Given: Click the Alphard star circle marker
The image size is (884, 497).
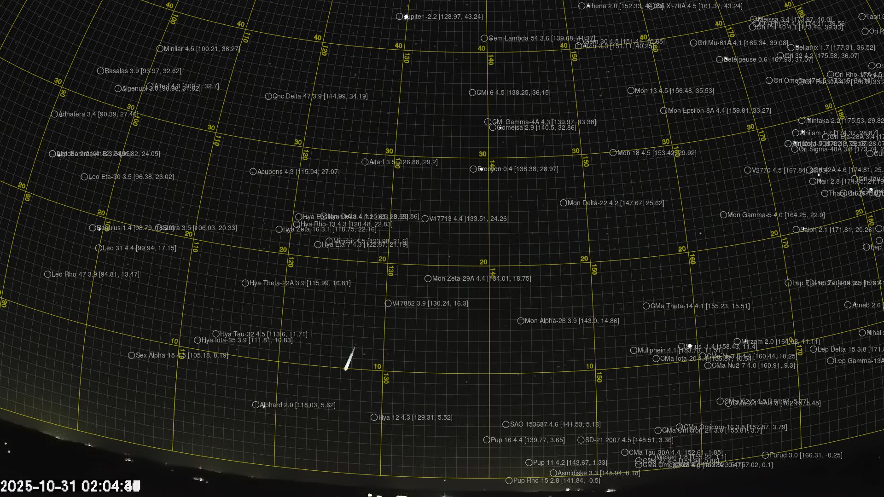Looking at the screenshot, I should click(256, 405).
